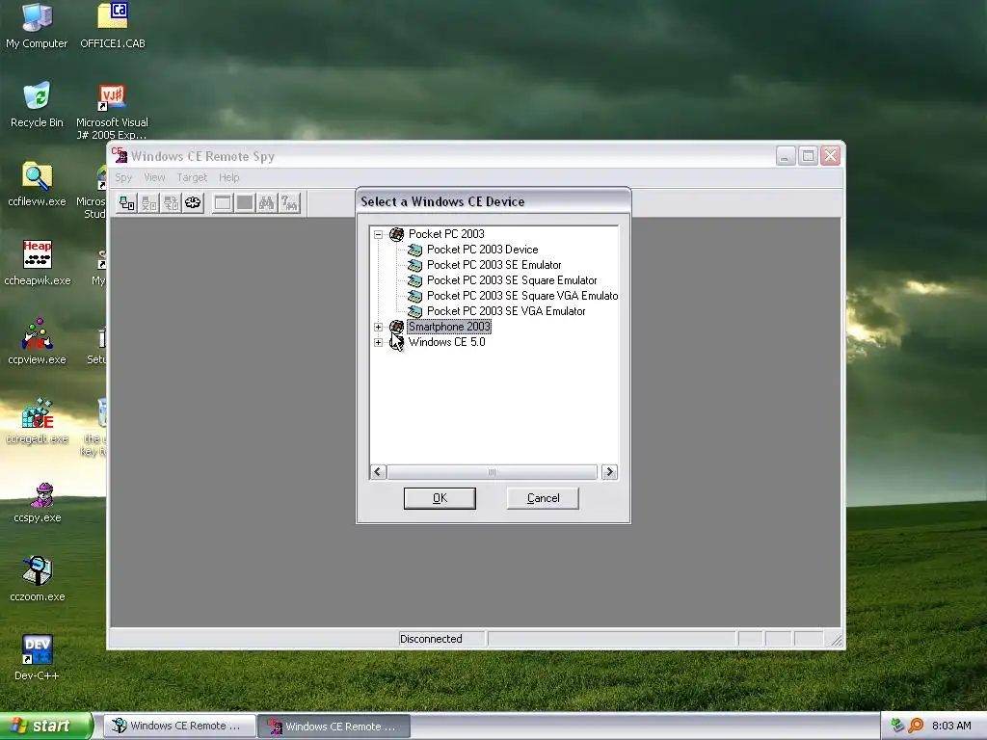Select ccheapwk.exe desktop icon
This screenshot has width=987, height=740.
(x=37, y=263)
